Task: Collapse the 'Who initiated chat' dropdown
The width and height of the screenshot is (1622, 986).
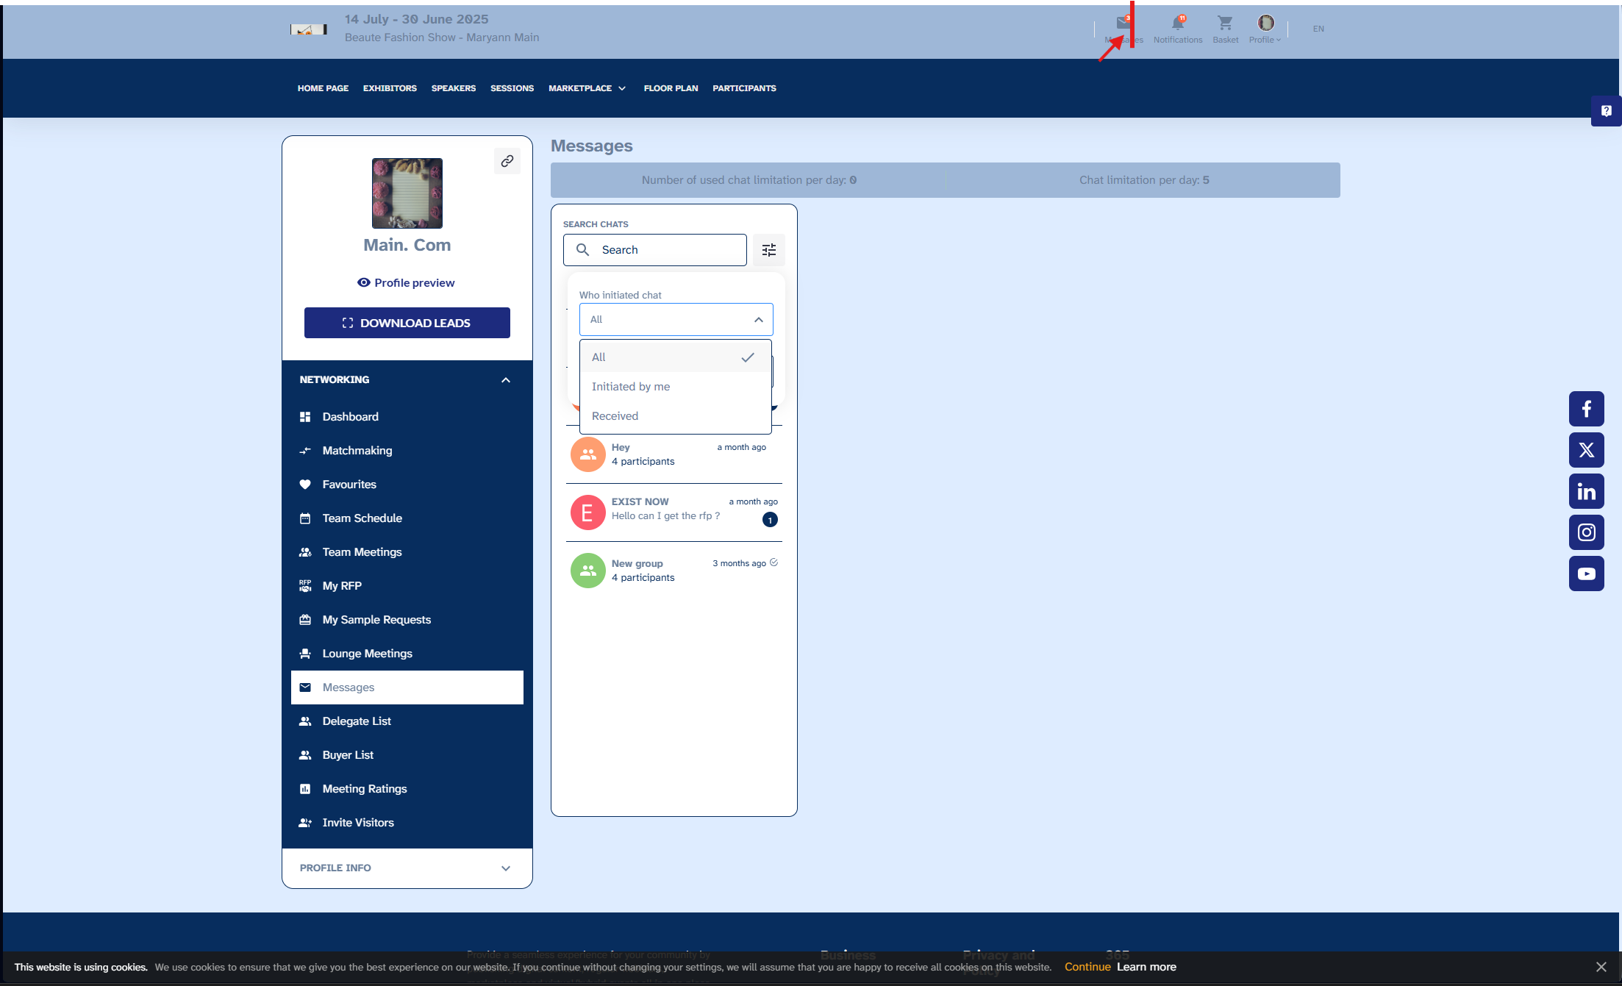Action: click(x=758, y=320)
